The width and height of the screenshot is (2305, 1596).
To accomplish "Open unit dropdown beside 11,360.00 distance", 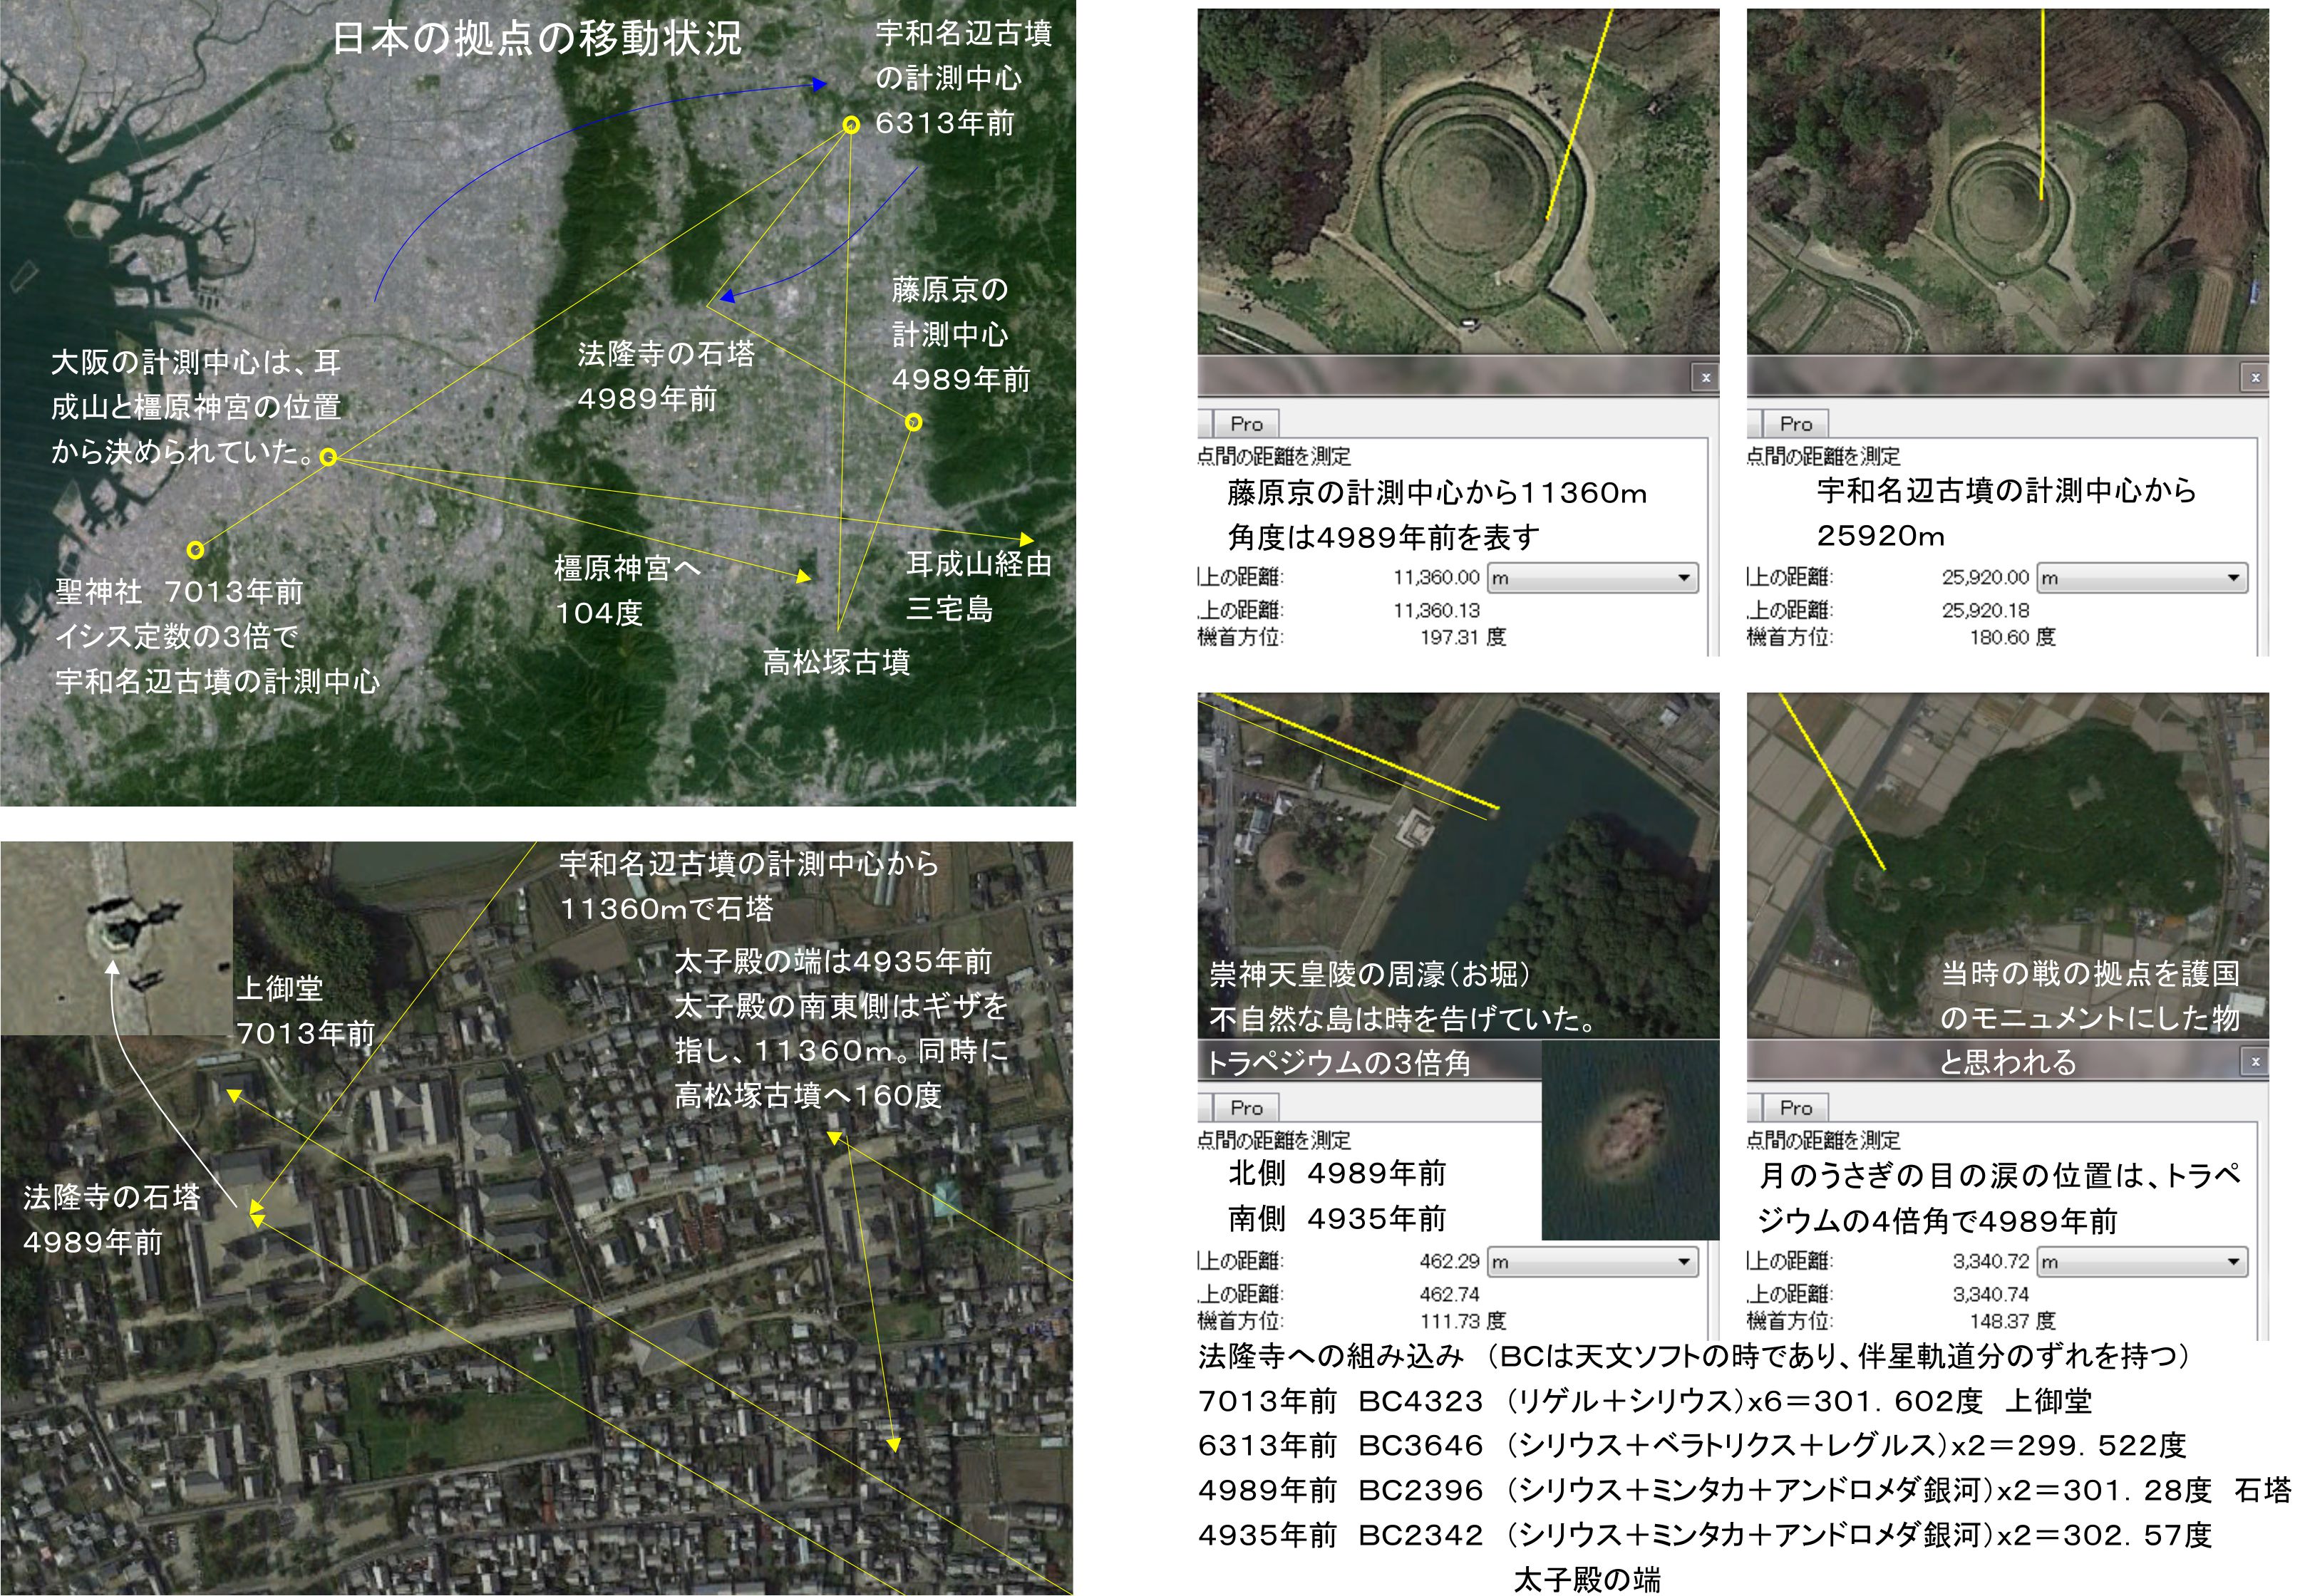I will [x=1683, y=578].
